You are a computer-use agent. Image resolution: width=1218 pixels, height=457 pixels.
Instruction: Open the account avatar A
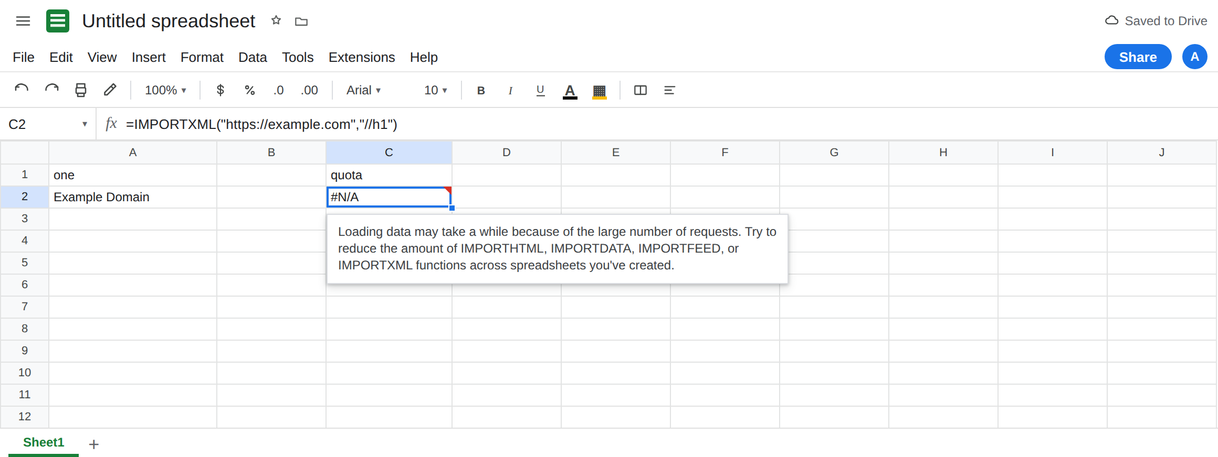point(1194,57)
